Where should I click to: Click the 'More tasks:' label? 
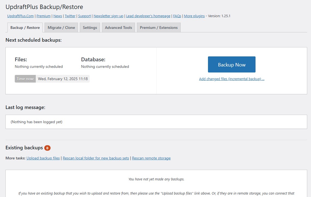click(x=16, y=158)
